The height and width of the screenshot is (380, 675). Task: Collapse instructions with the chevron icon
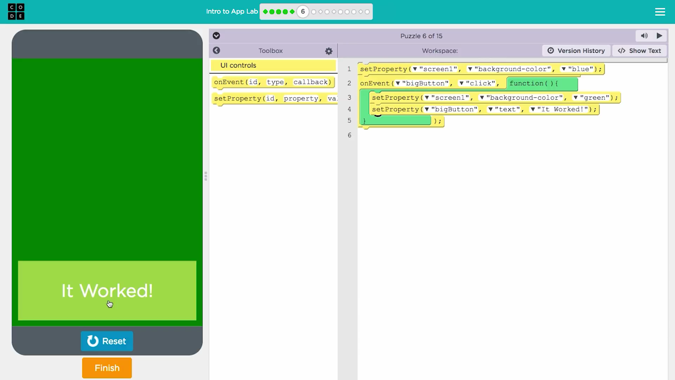tap(216, 36)
